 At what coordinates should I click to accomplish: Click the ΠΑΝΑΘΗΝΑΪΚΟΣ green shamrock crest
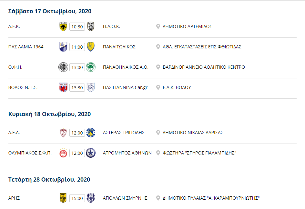point(91,67)
